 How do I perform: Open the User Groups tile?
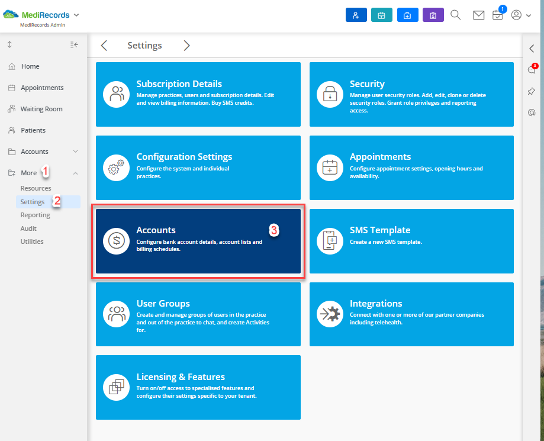[198, 314]
